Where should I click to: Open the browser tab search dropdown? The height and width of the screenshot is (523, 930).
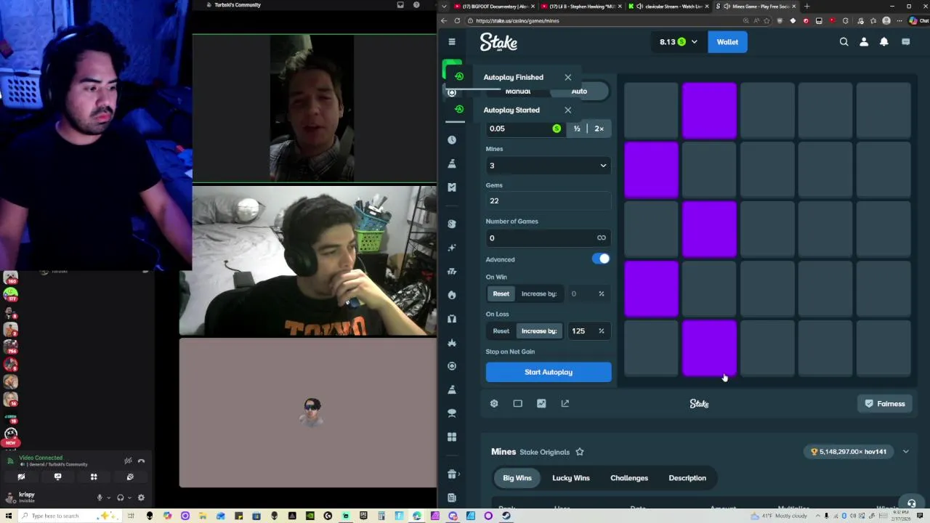point(444,6)
